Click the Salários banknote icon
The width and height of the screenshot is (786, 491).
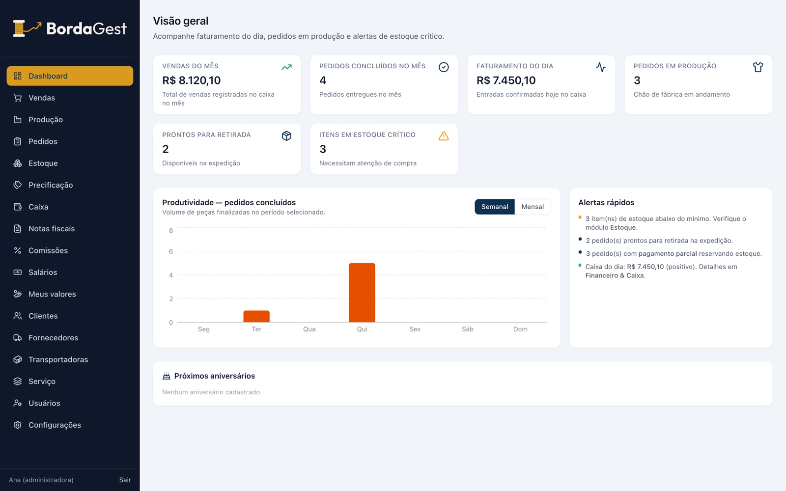(18, 272)
